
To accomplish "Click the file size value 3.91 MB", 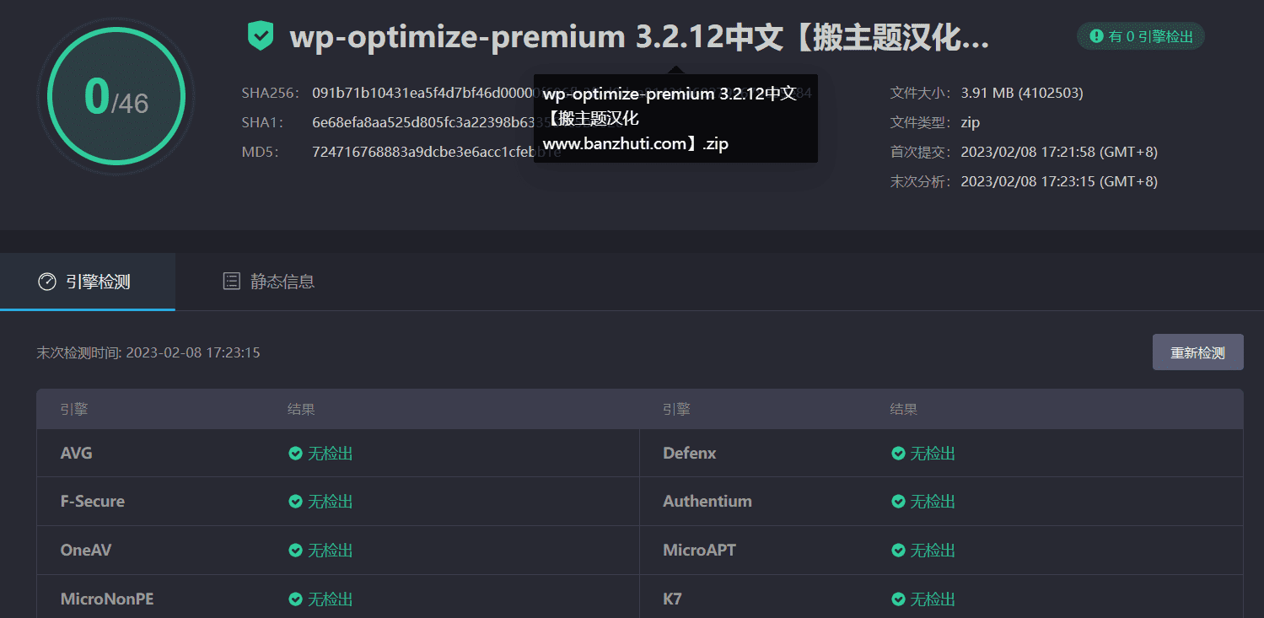I will [1022, 93].
